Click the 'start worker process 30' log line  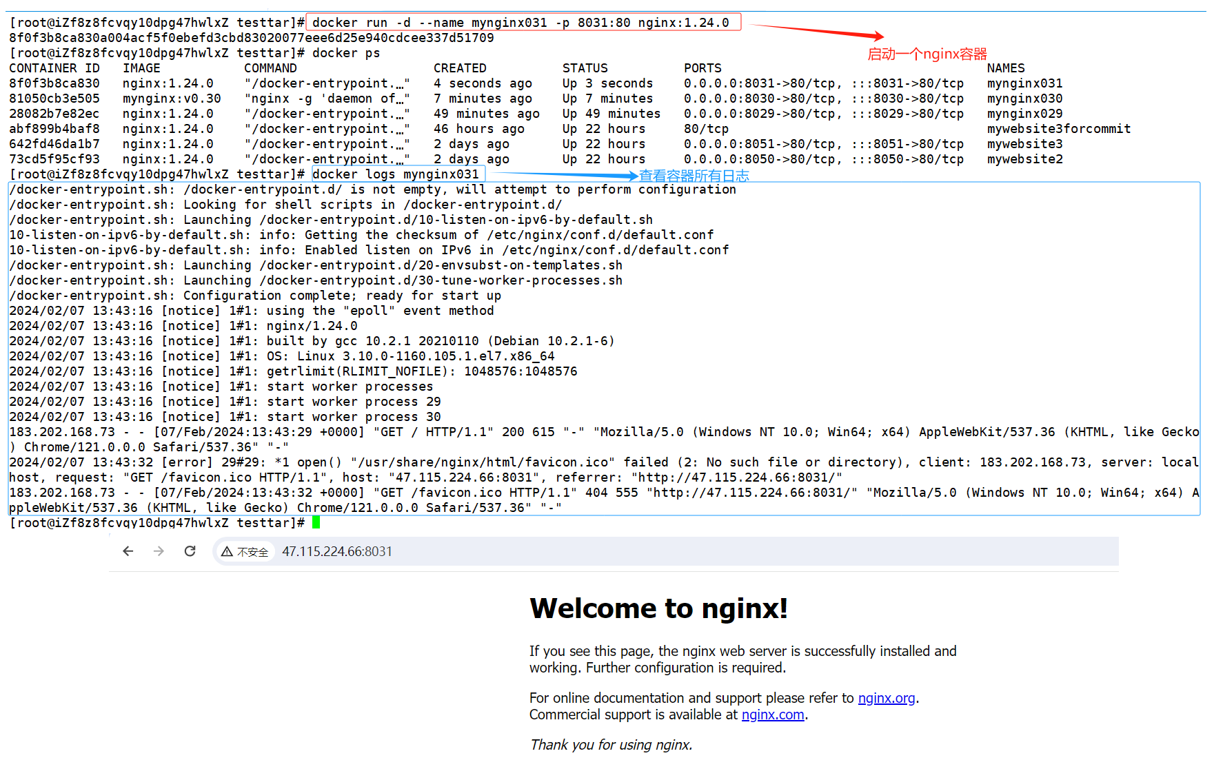tap(225, 417)
